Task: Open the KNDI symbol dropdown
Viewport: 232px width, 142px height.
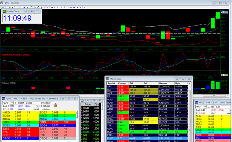Action: (205, 107)
